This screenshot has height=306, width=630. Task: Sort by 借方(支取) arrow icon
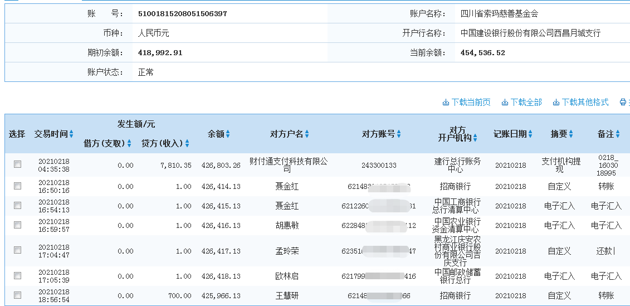[x=129, y=143]
